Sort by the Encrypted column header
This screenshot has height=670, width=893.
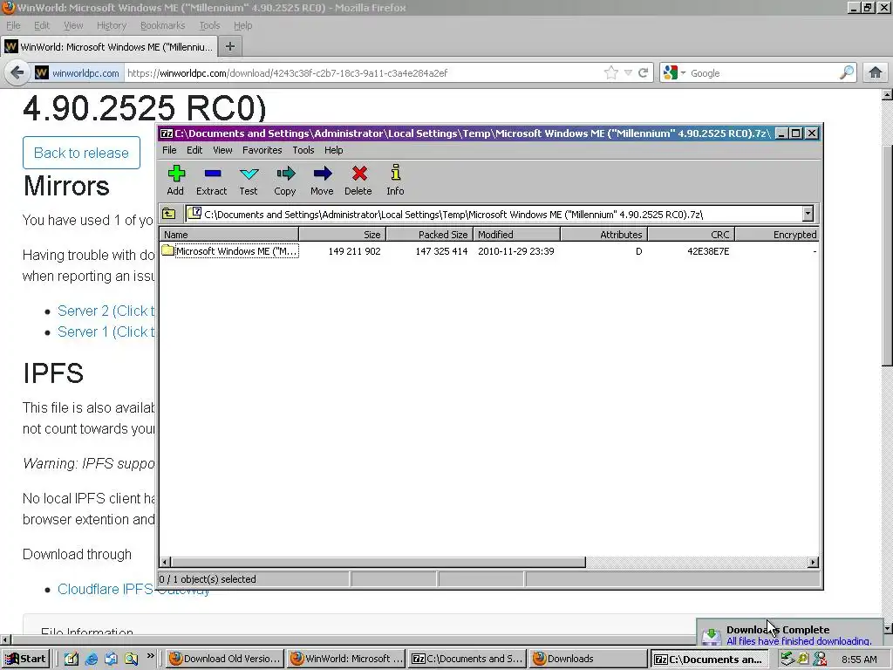click(x=777, y=234)
